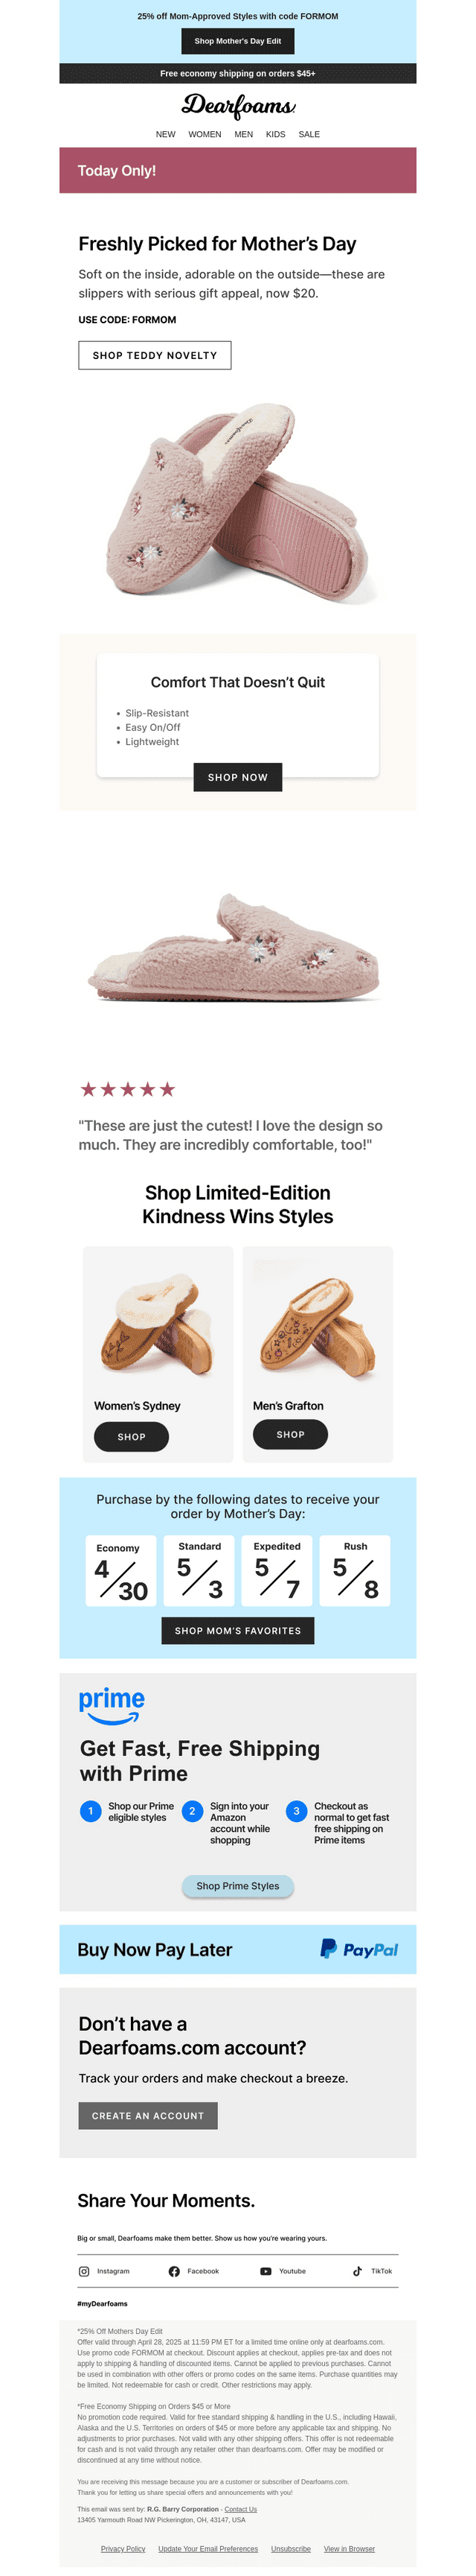Click the PayPal logo

point(359,1949)
